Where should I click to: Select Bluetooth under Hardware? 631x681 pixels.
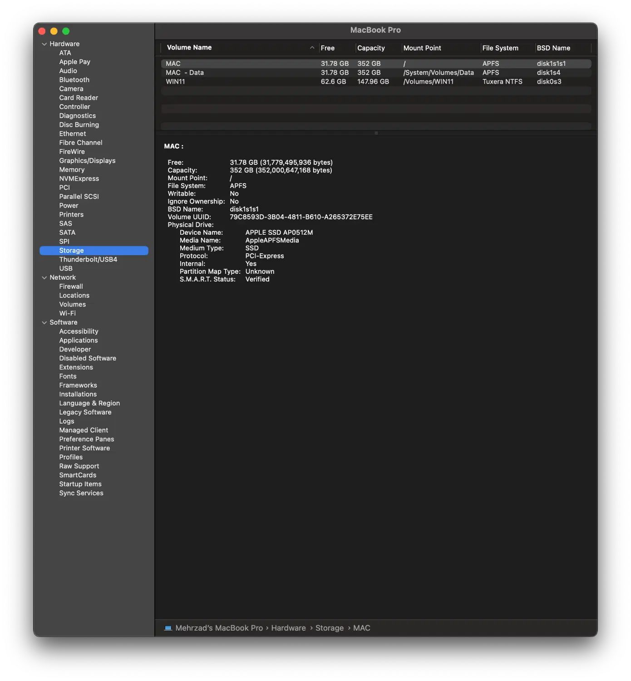click(74, 80)
